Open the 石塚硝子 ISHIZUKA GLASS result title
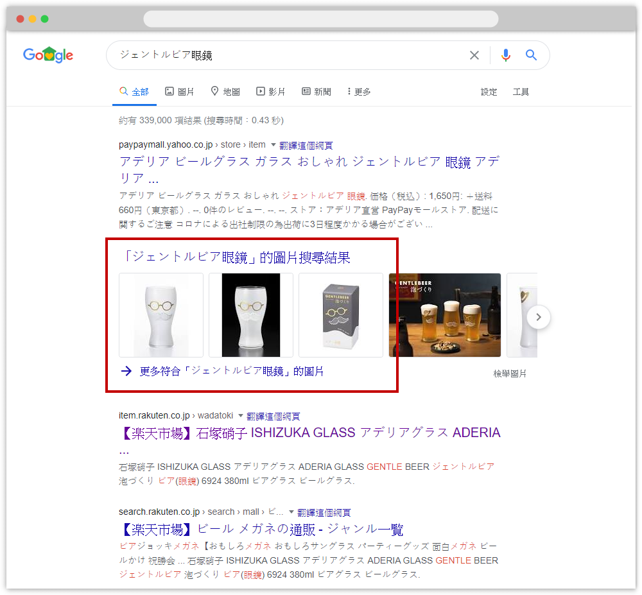 309,440
